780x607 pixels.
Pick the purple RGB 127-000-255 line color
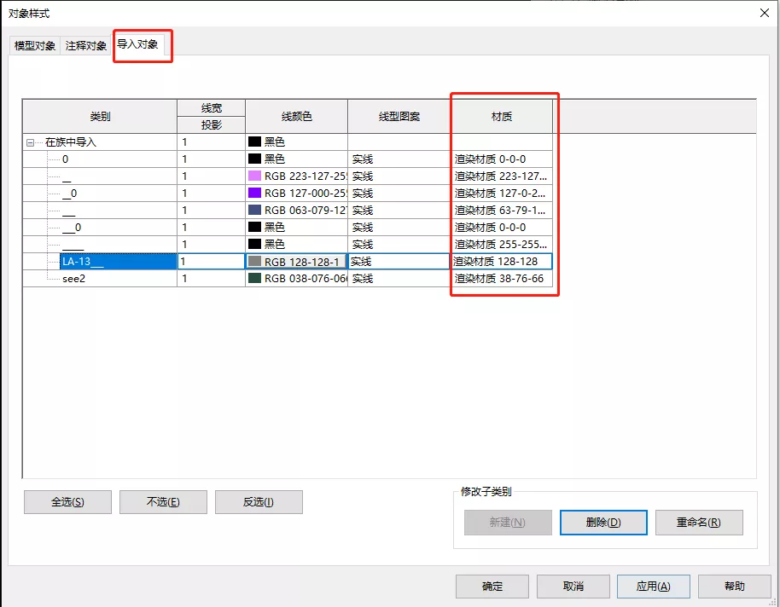coord(254,194)
